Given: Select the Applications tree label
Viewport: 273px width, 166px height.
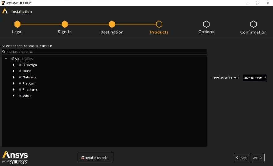Looking at the screenshot, I should pyautogui.click(x=24, y=59).
